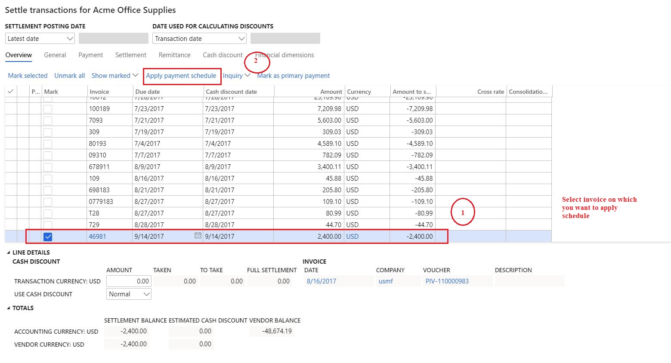Click Unmark all
The height and width of the screenshot is (363, 671).
69,75
